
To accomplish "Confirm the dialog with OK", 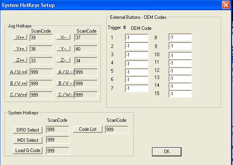I will coord(167,152).
